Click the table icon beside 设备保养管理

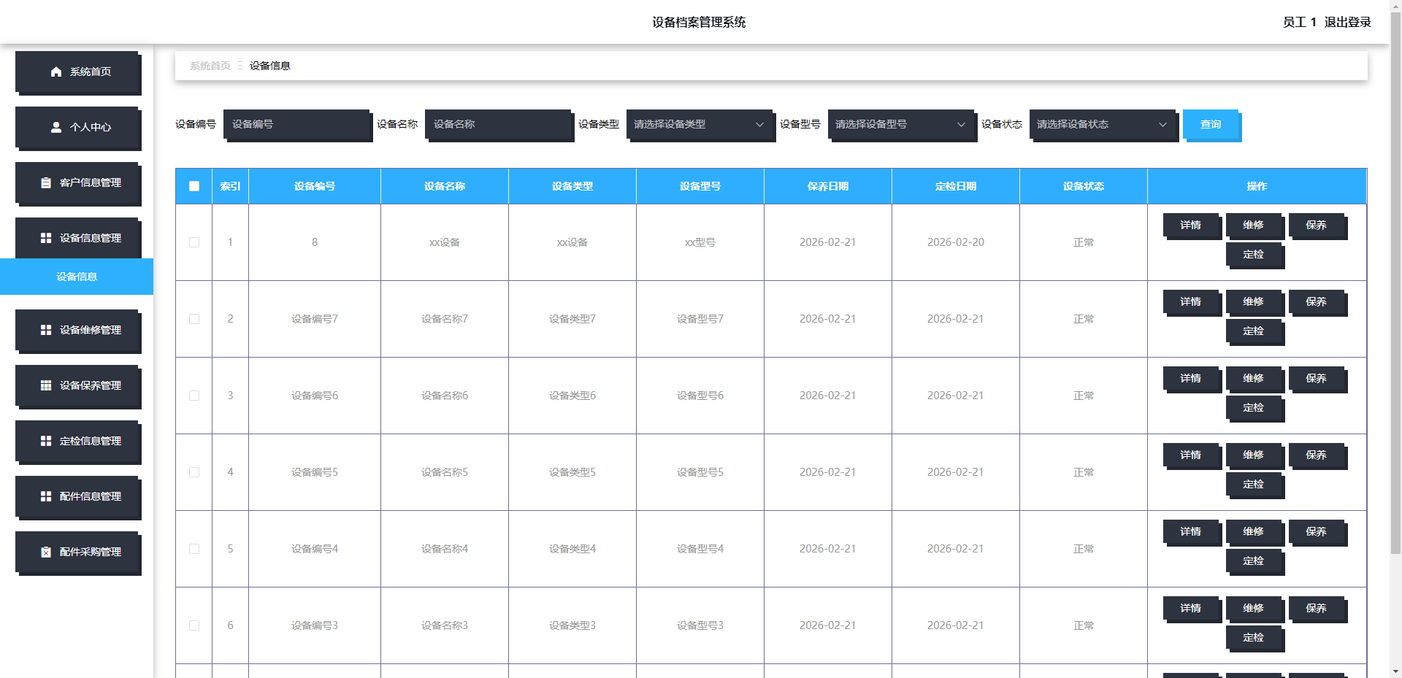[46, 385]
